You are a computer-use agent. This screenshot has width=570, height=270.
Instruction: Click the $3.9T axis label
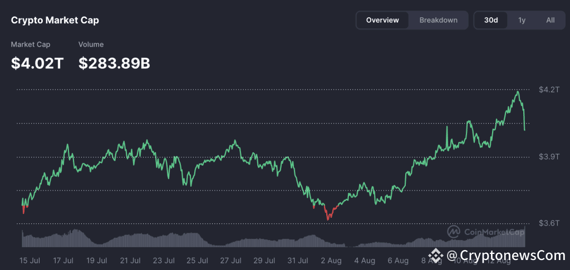[x=549, y=157]
